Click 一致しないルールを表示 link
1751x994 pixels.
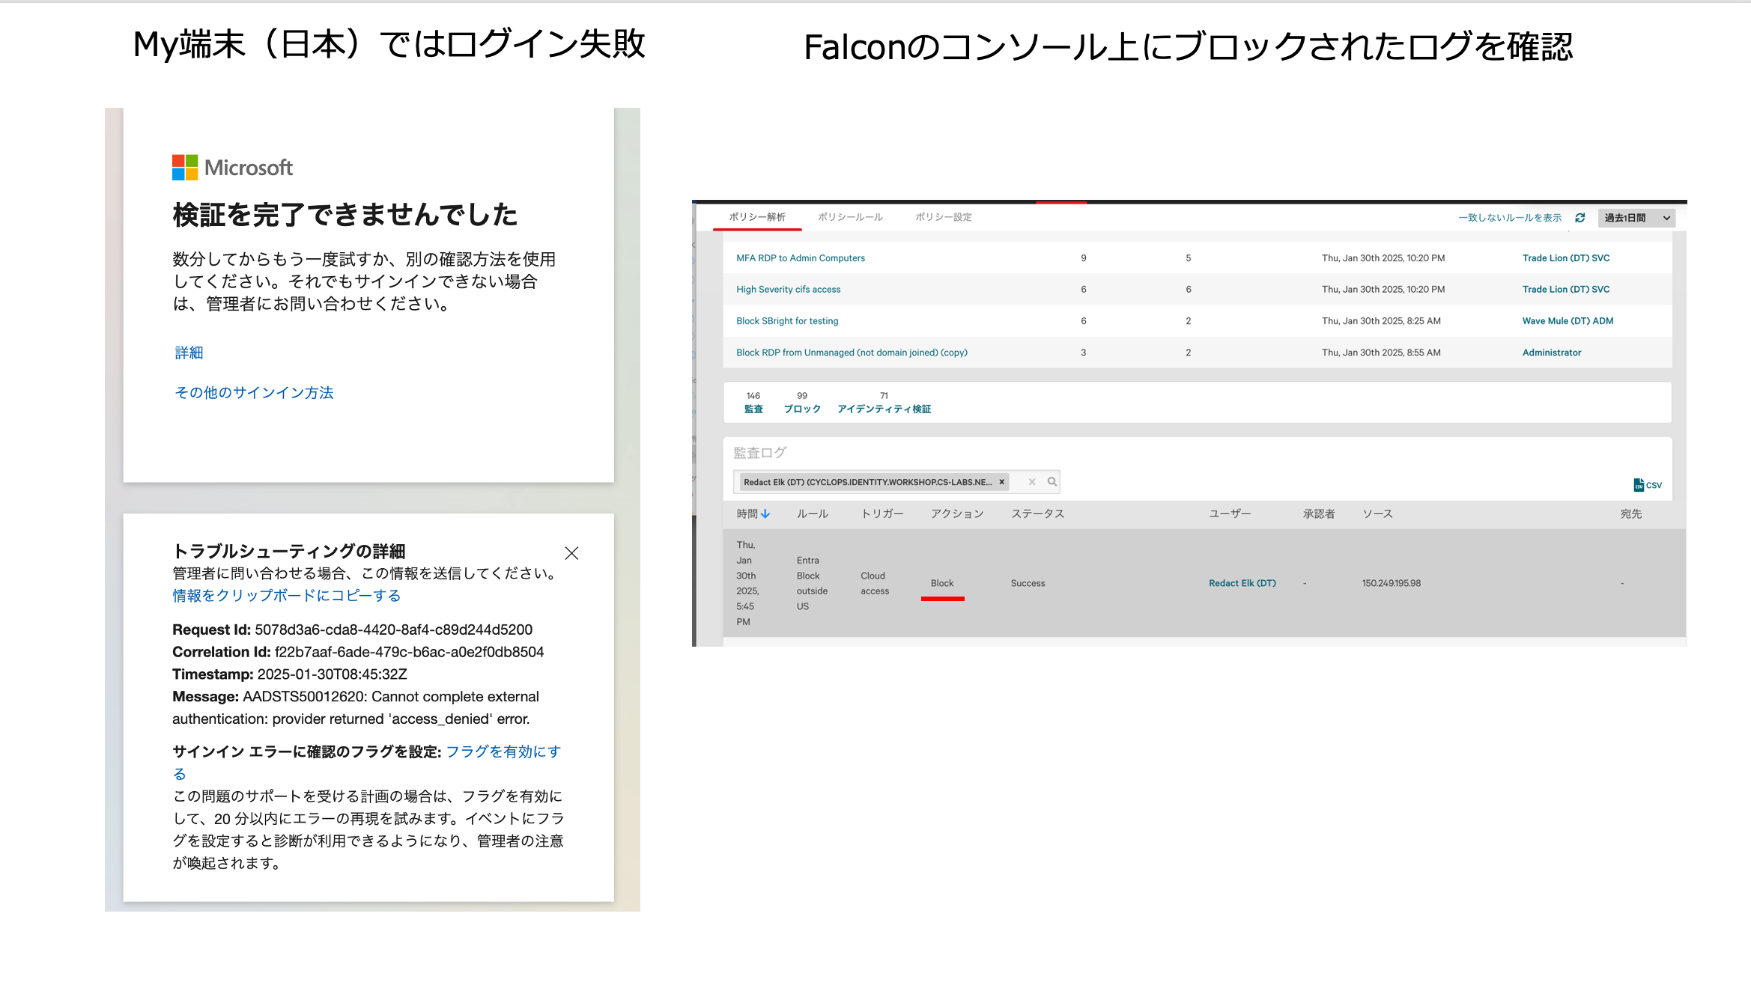pos(1510,218)
